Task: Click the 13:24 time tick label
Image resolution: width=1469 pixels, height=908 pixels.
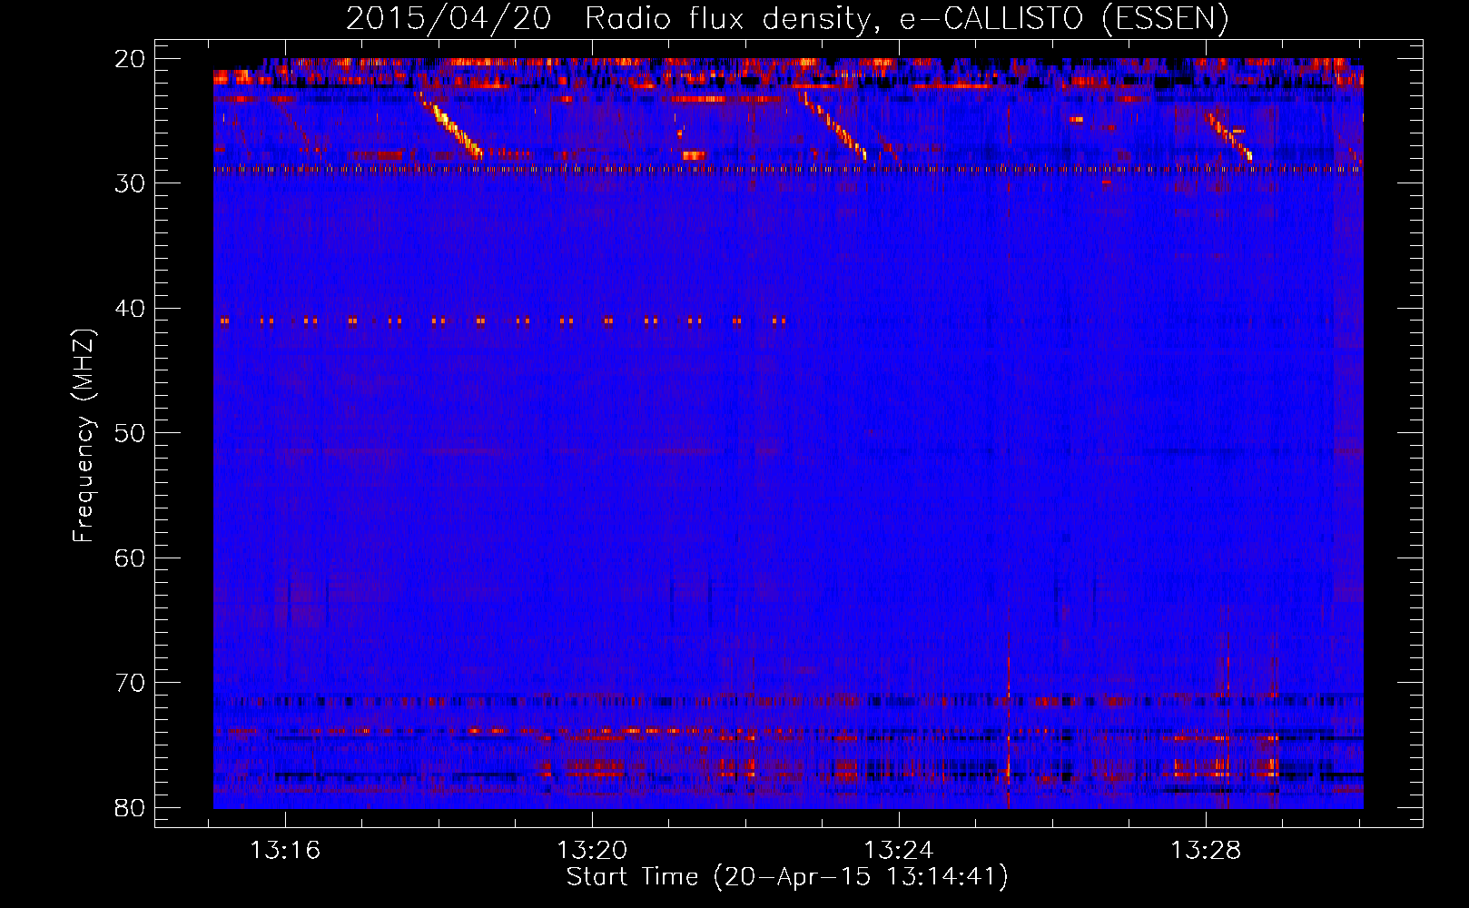Action: [x=899, y=851]
